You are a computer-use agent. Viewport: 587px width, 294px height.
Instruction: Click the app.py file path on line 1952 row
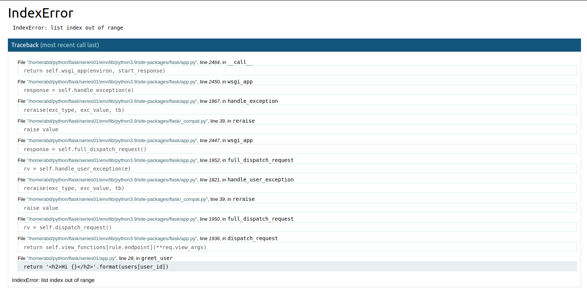(x=112, y=160)
